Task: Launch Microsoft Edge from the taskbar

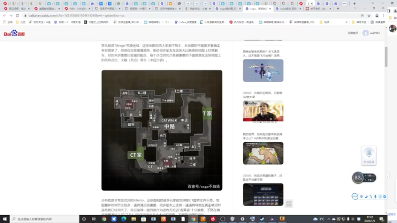Action: coord(124,219)
